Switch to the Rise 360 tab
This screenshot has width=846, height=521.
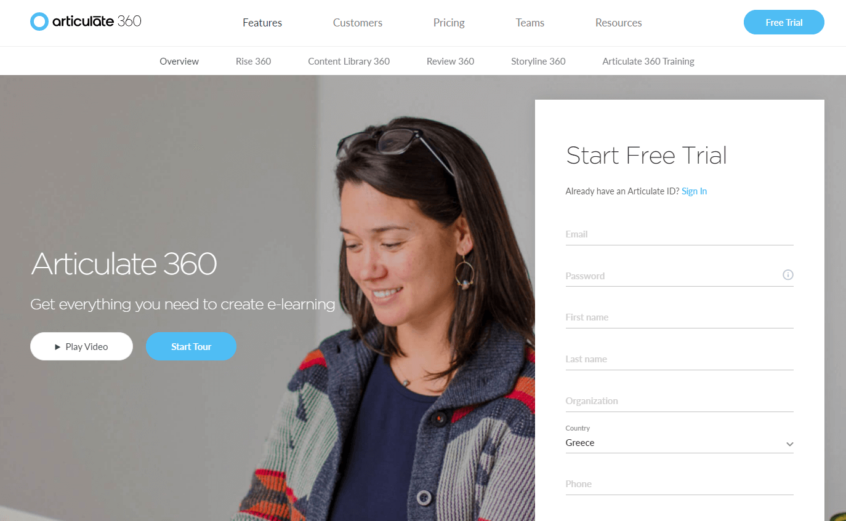(253, 61)
